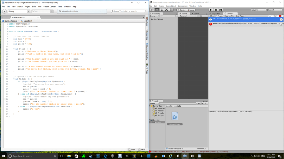The height and width of the screenshot is (159, 284).
Task: Select the Rotate tool
Action: point(163,10)
